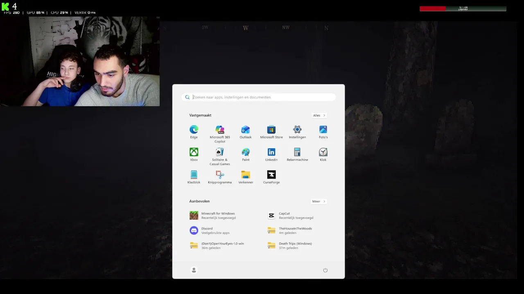
Task: Open Verkenner file explorer
Action: [x=246, y=177]
